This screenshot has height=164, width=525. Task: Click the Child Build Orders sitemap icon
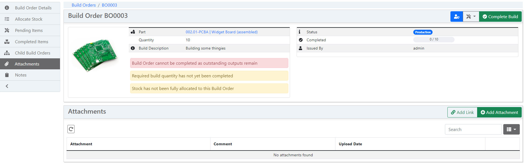(7, 53)
